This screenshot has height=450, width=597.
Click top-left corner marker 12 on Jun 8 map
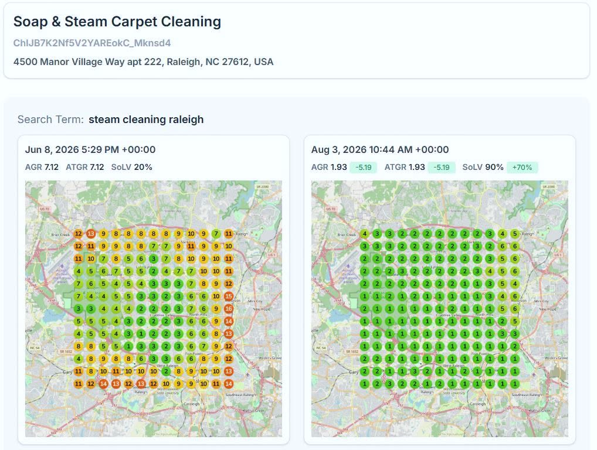pyautogui.click(x=79, y=234)
